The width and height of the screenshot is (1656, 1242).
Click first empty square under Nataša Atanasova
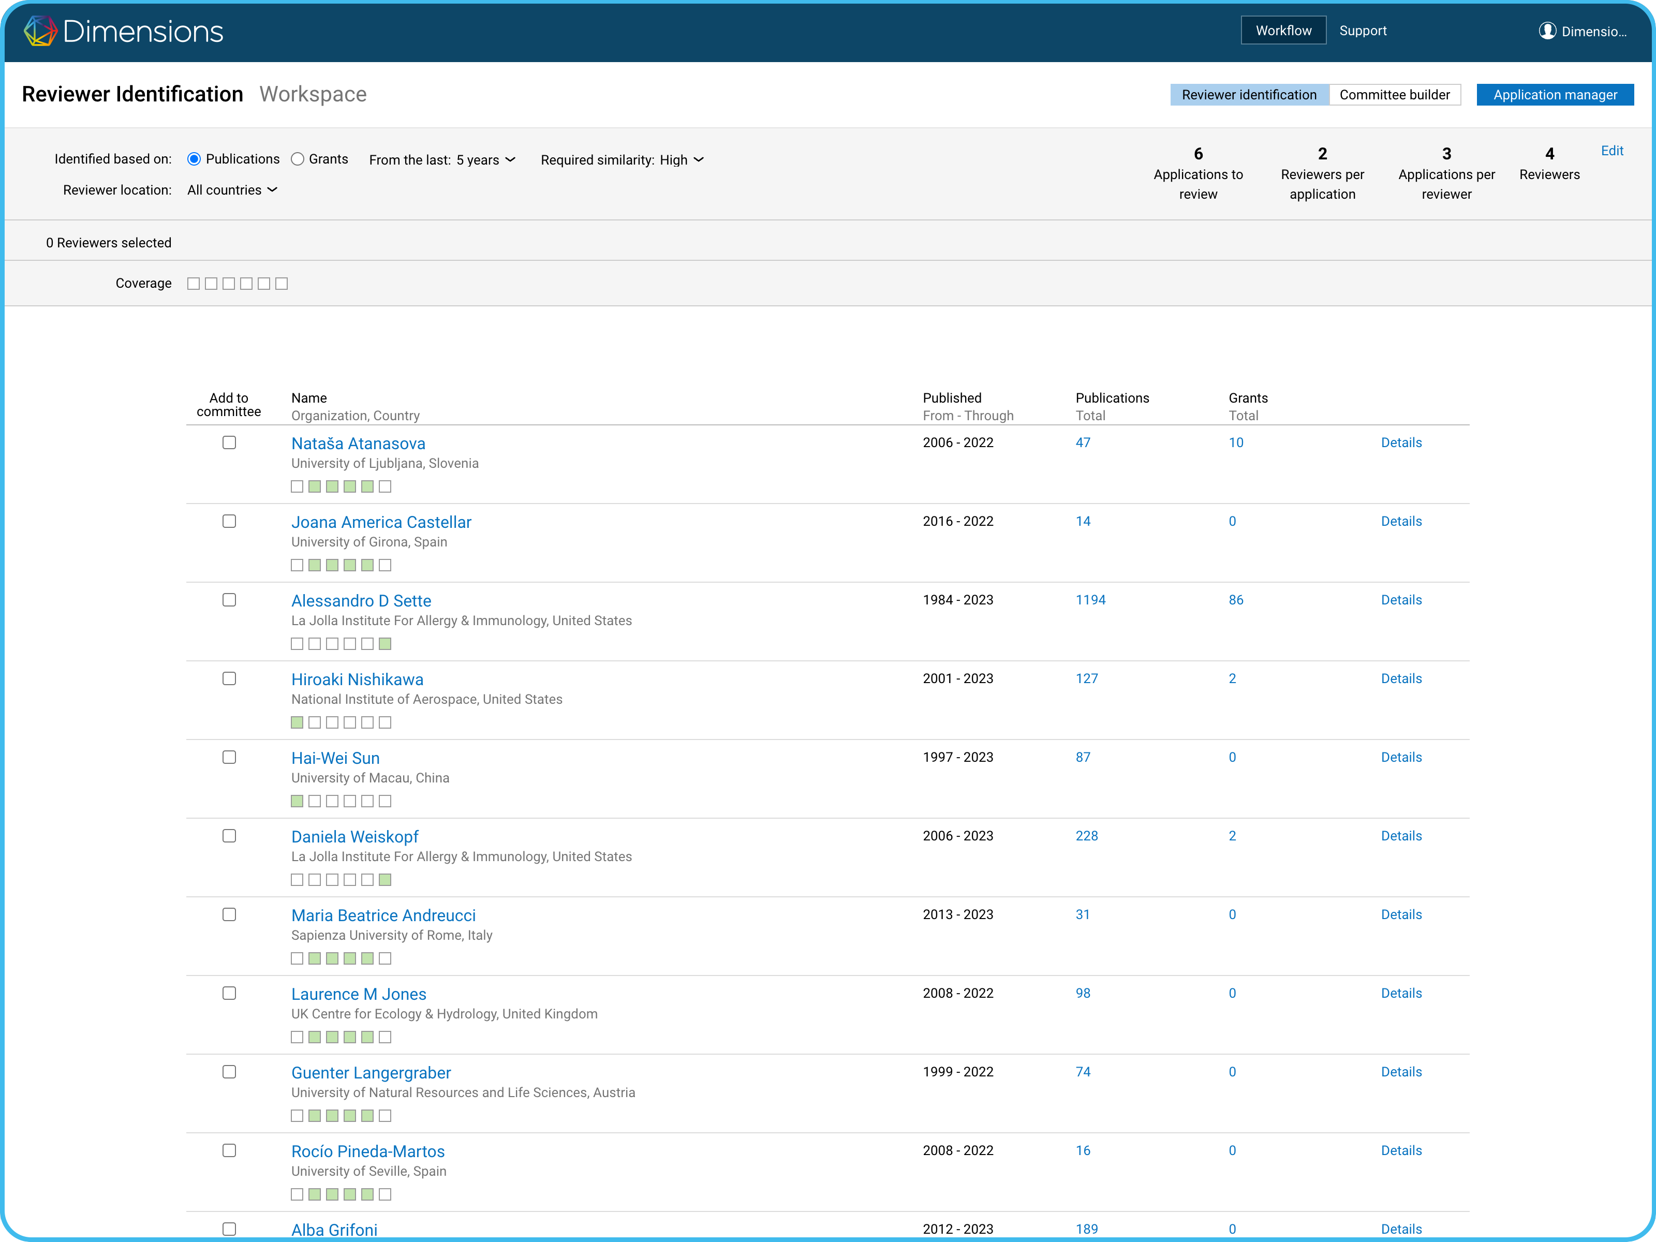point(297,486)
